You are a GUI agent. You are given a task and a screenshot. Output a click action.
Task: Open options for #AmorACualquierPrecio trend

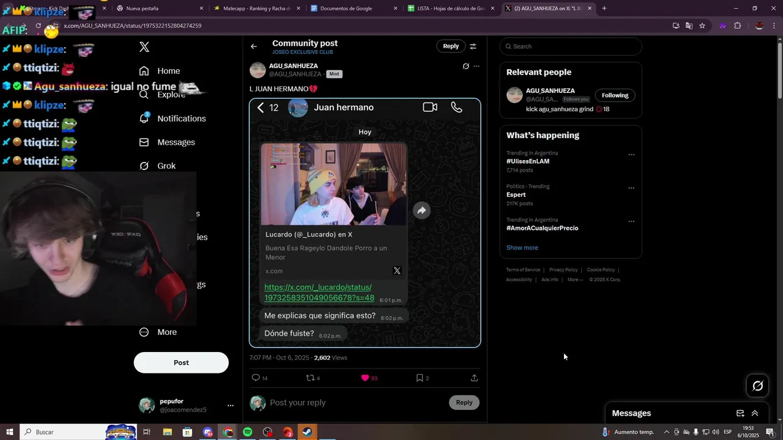click(x=631, y=221)
